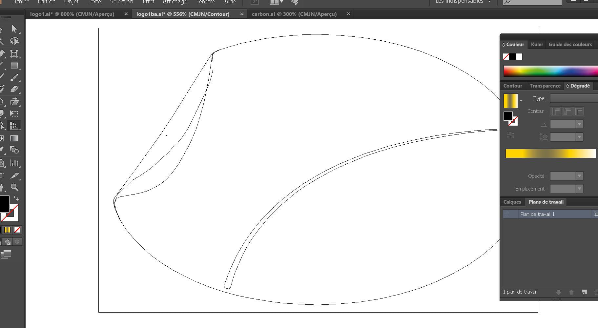598x328 pixels.
Task: Select the Free Transform tool
Action: (14, 113)
